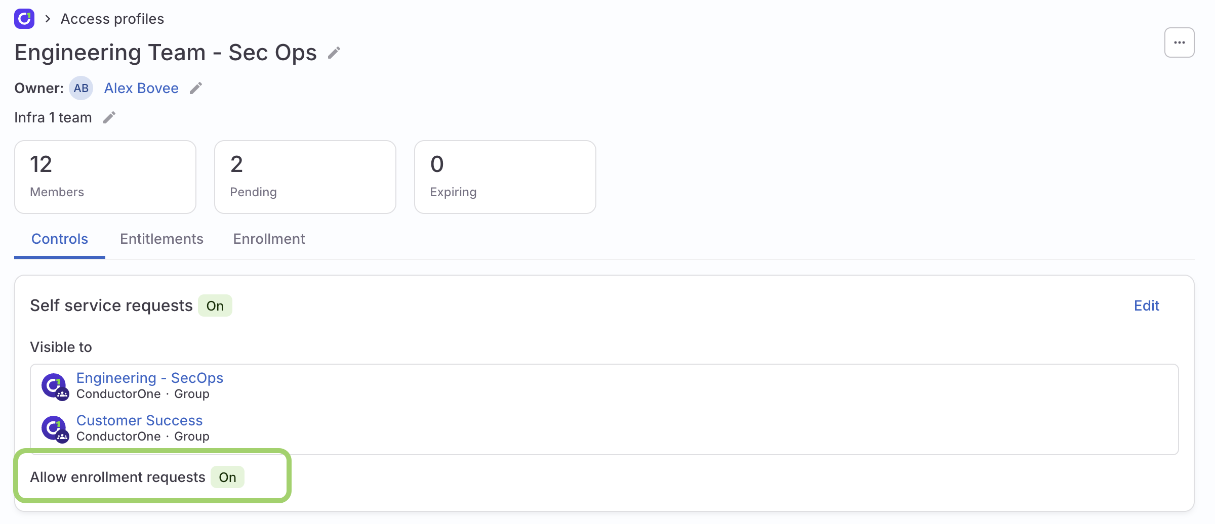Click the AB owner avatar
This screenshot has height=524, width=1215.
point(80,88)
